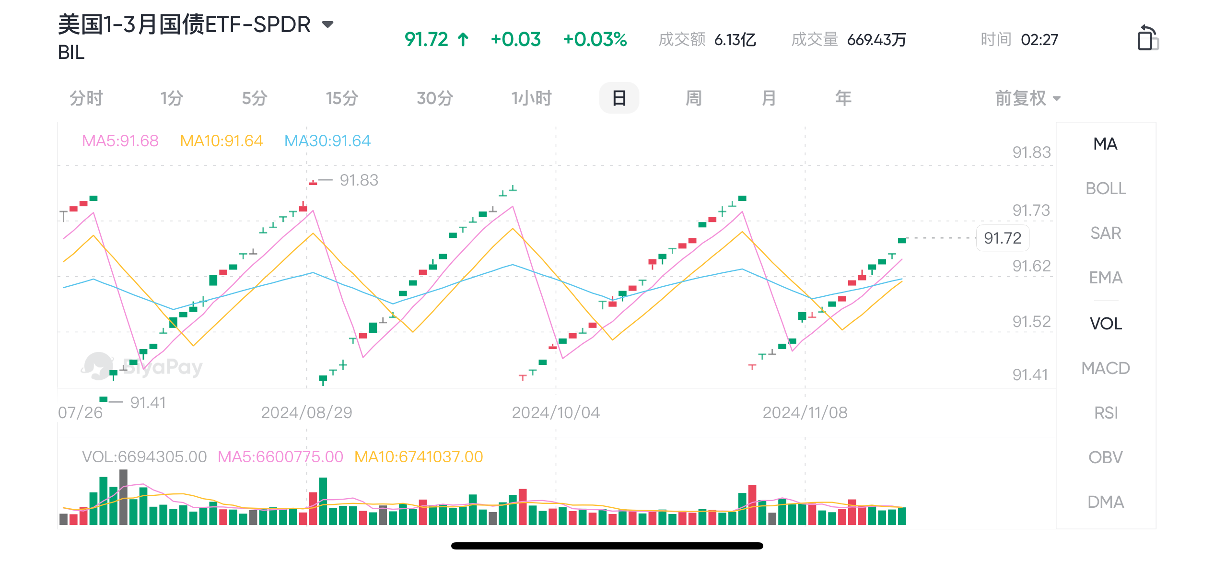Enable the EMA indicator
1214x561 pixels.
1106,278
